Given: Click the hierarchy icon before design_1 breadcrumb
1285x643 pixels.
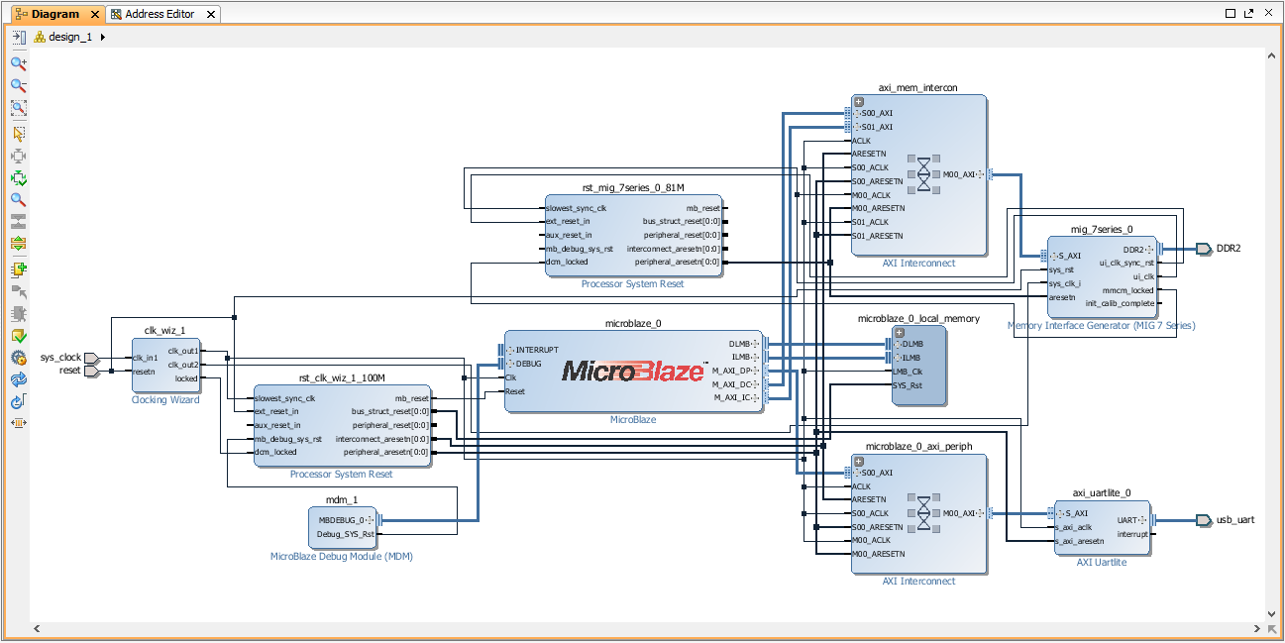Looking at the screenshot, I should click(40, 37).
